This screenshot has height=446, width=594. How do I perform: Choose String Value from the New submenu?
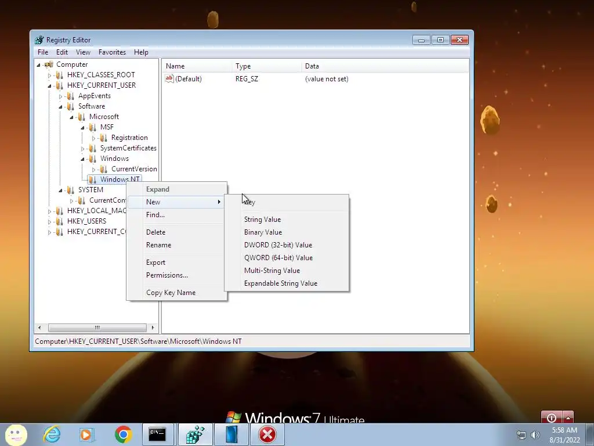point(287,219)
